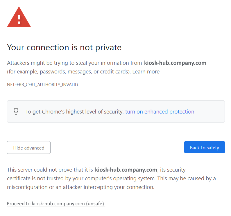Viewport: 231px width, 216px height.
Task: Click bold kiosk-hub.company.com after 'could not prove'
Action: pyautogui.click(x=126, y=170)
